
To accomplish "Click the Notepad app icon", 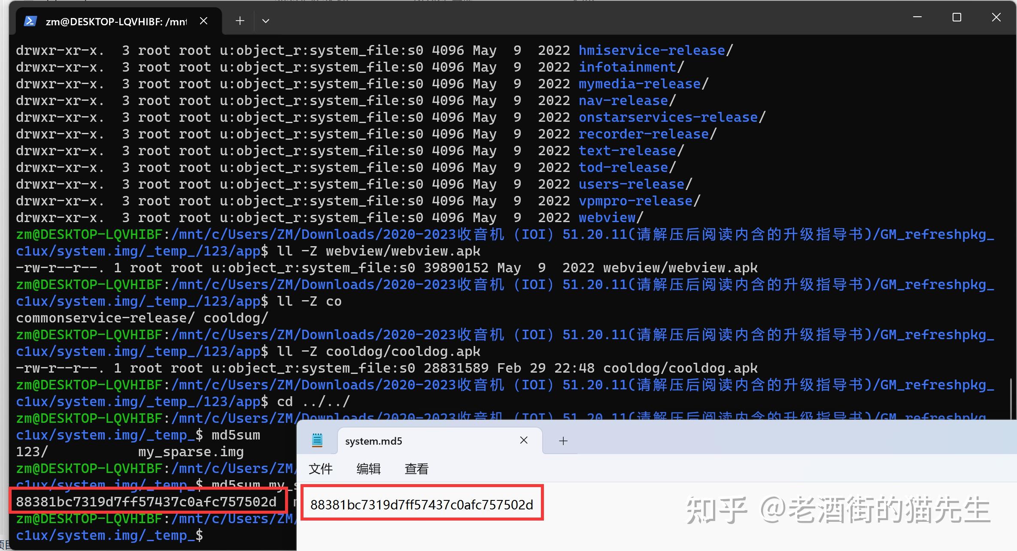I will [317, 440].
